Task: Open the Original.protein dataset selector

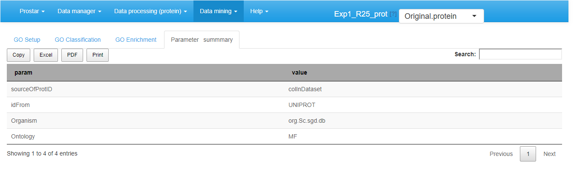Action: coord(441,16)
